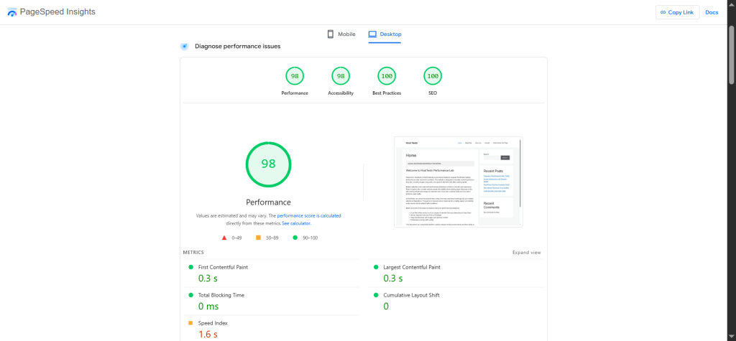Click Expand view in the metrics section

(526, 253)
